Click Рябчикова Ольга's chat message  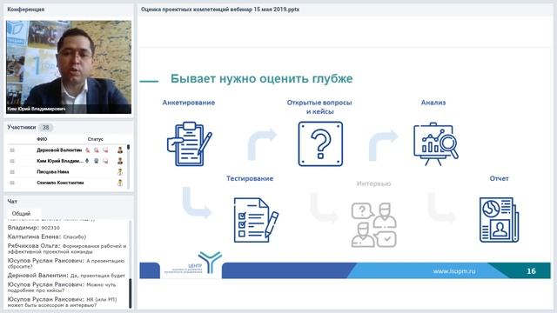[x=67, y=249]
